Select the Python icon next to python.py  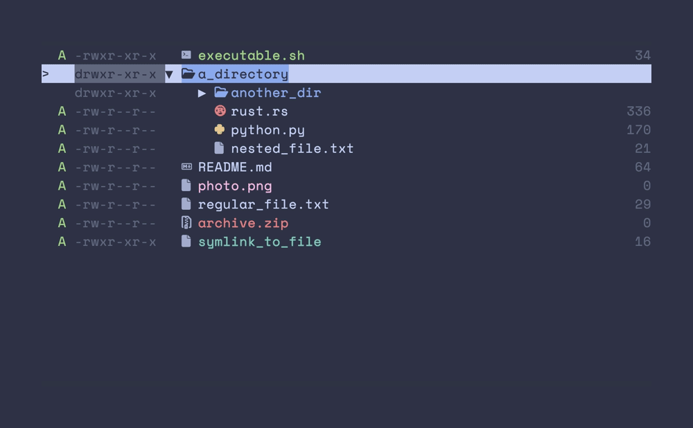[220, 130]
